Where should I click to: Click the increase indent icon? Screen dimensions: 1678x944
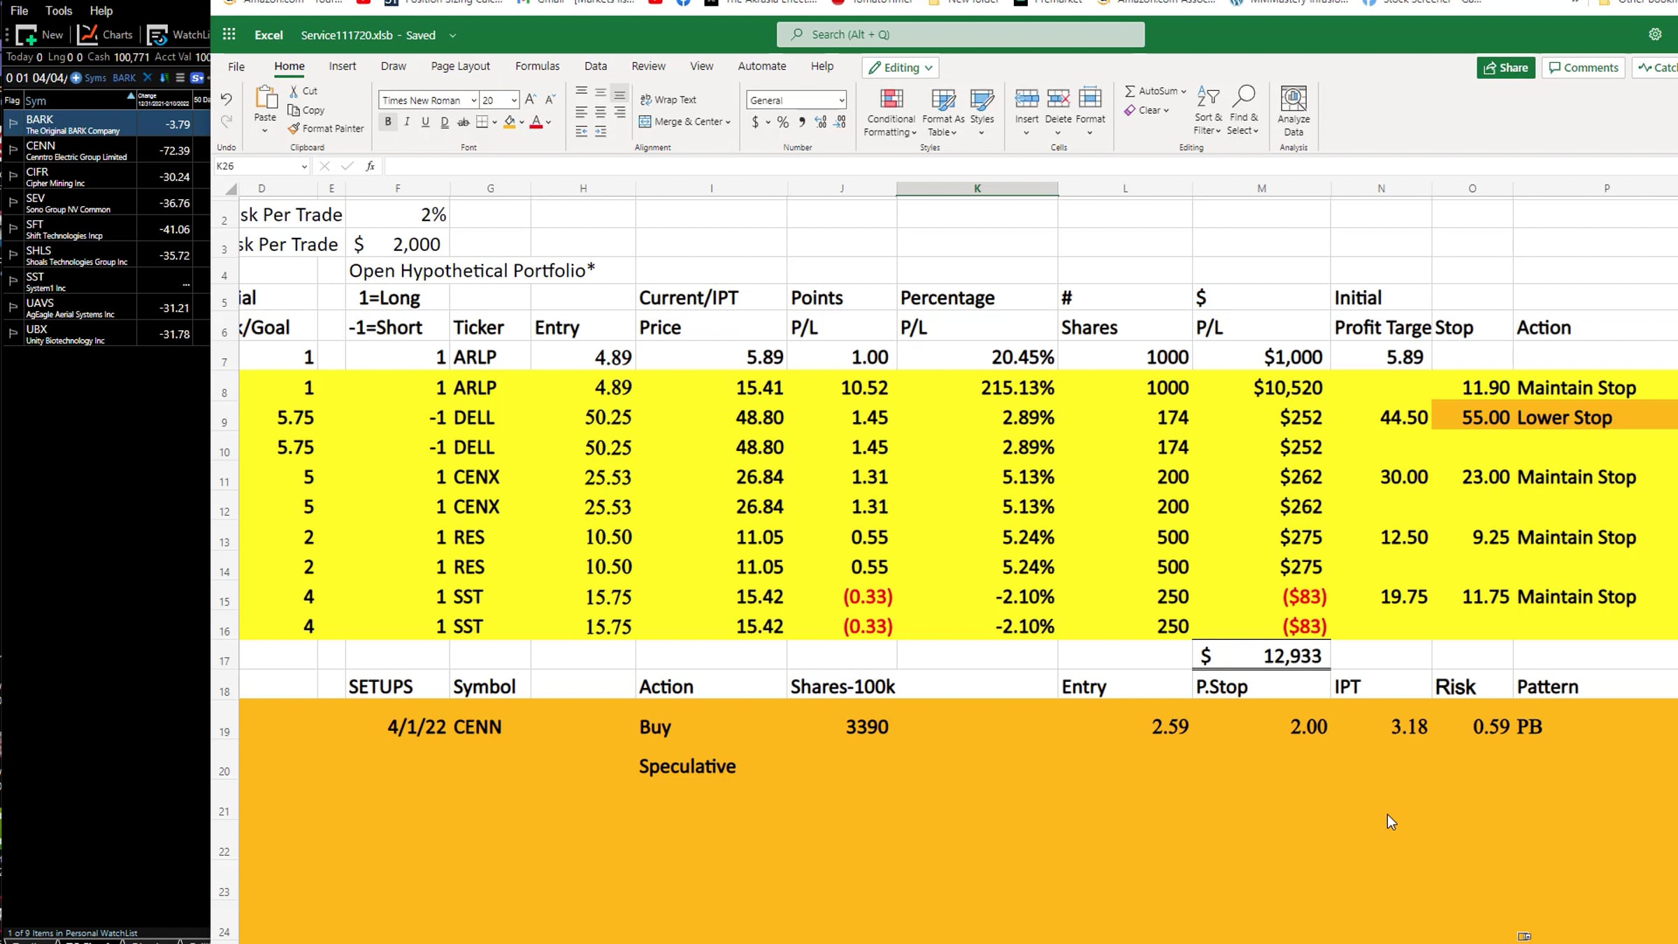click(x=601, y=131)
